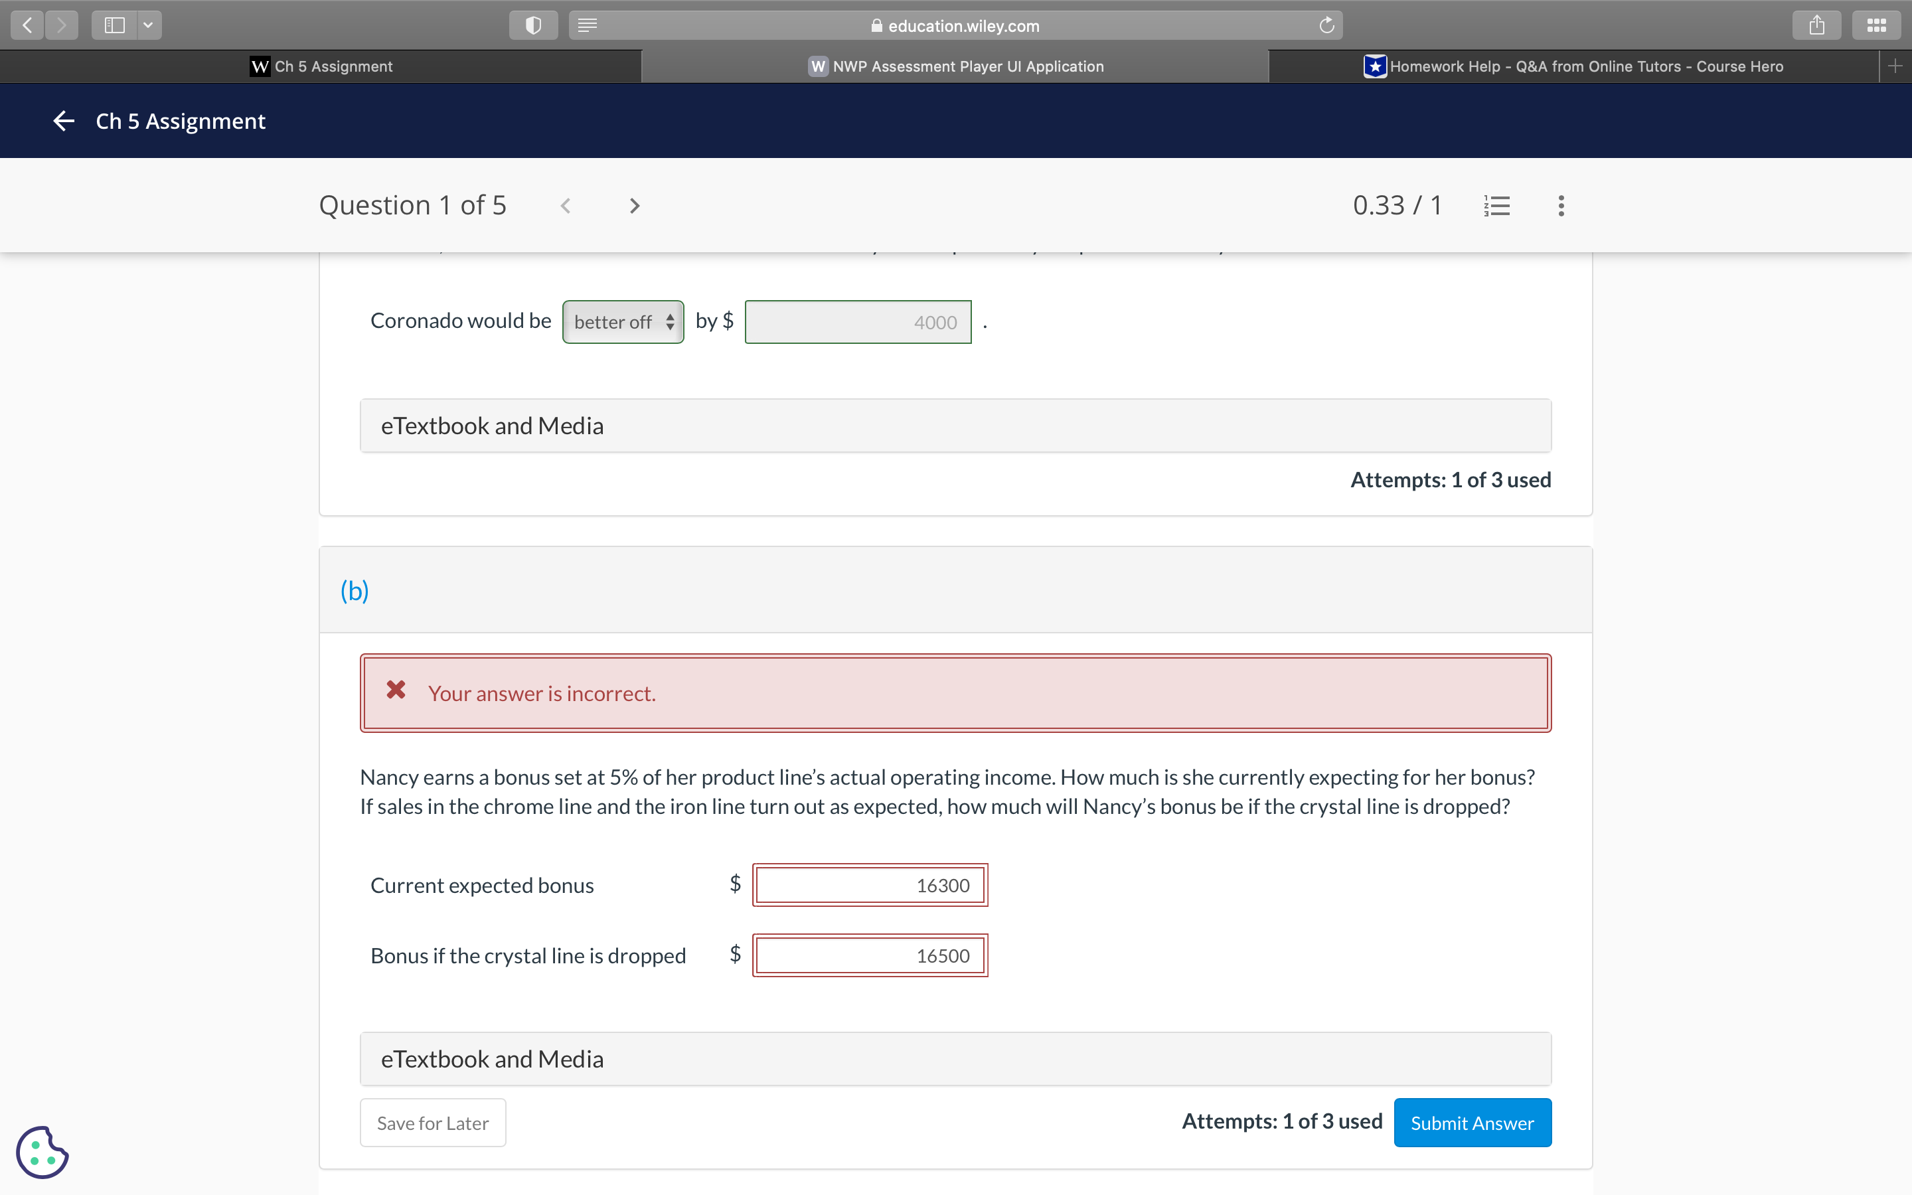1912x1195 pixels.
Task: Click the Submit Answer button
Action: pos(1472,1122)
